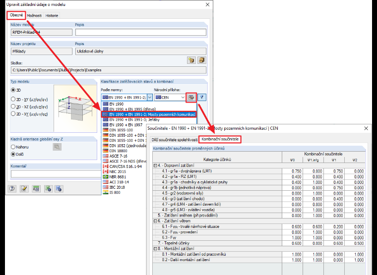Select row 8.1 - Montážní zatížení od pracovníků
The height and width of the screenshot is (275, 377).
coord(259,254)
